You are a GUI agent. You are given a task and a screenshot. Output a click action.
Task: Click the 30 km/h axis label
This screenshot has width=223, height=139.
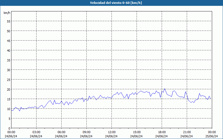[9, 70]
